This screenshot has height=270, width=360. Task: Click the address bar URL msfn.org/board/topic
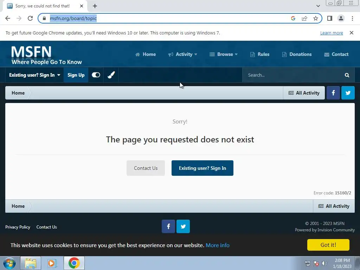coord(73,18)
